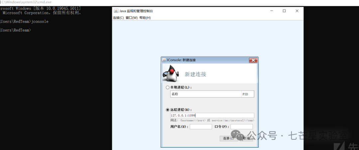Select the 本地进程(L) radio button
Image resolution: width=359 pixels, height=150 pixels.
point(168,87)
